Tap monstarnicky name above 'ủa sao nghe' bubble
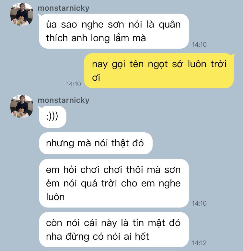This screenshot has height=251, width=243. tap(64, 8)
